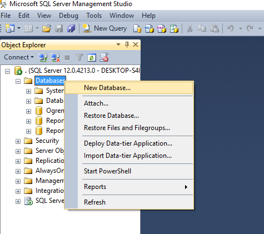Open the File menu
This screenshot has height=234, width=264.
coord(6,16)
